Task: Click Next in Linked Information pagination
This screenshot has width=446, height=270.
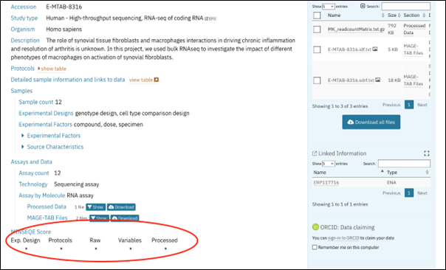Action: tap(422, 193)
